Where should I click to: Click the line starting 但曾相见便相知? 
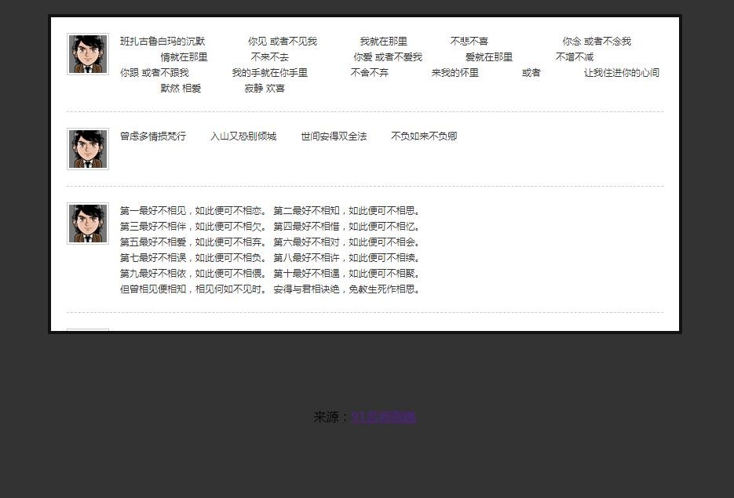tap(271, 289)
